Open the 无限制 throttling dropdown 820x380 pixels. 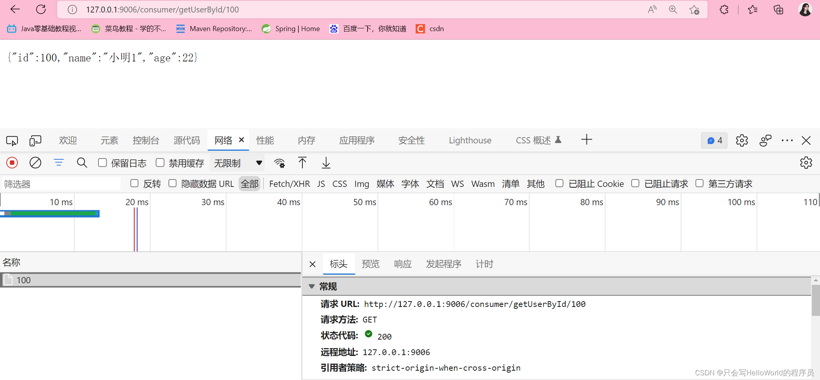coord(237,163)
